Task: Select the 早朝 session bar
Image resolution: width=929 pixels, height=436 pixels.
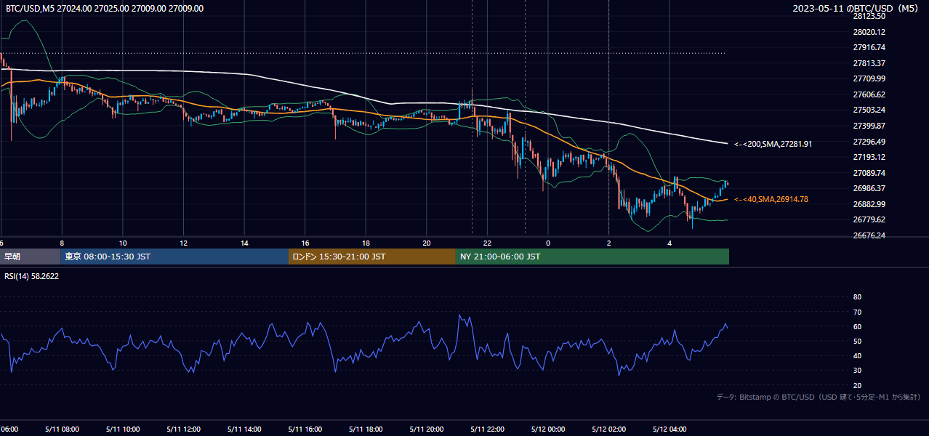Action: [30, 257]
